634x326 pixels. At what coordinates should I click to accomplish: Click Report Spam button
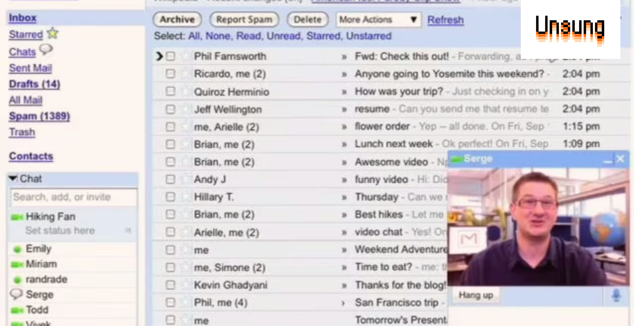[x=245, y=19]
